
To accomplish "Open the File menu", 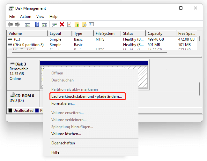I will [x=12, y=17].
